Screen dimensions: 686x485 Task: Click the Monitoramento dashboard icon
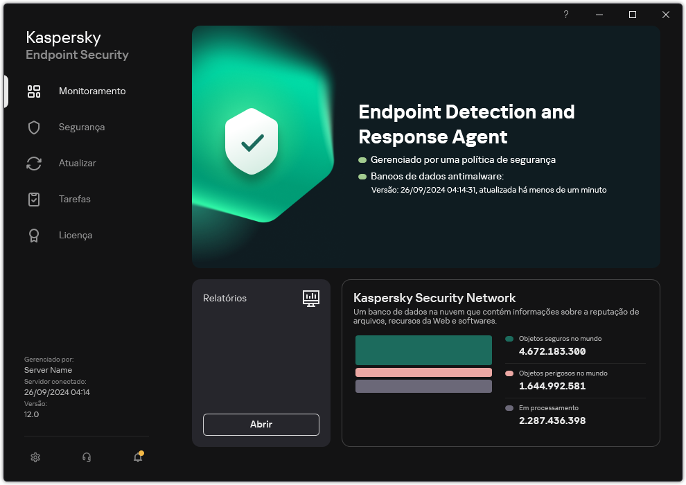34,91
